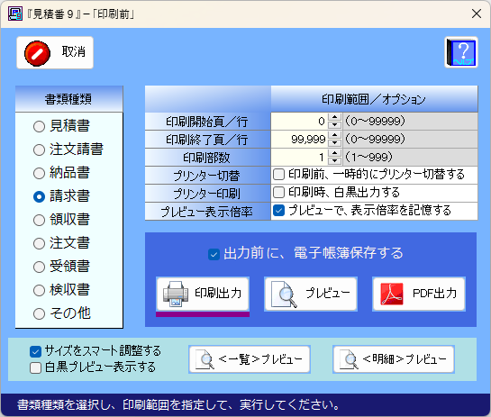This screenshot has width=491, height=417.
Task: Enable 印刷時、白黒出力する checkbox
Action: (278, 192)
